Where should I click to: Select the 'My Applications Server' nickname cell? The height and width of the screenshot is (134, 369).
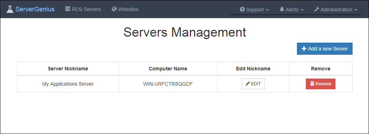coord(68,84)
